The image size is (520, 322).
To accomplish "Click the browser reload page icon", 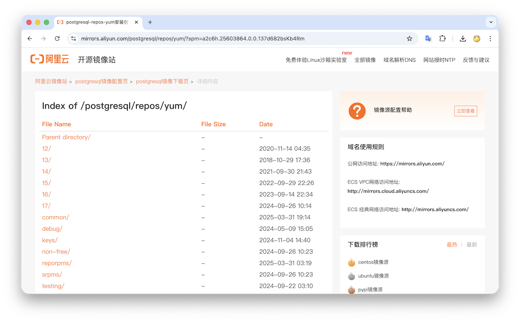I will 57,39.
